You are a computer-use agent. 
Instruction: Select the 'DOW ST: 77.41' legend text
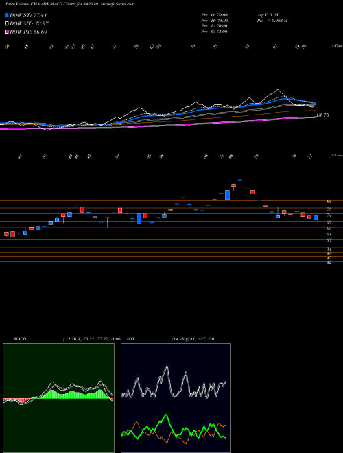pos(28,15)
